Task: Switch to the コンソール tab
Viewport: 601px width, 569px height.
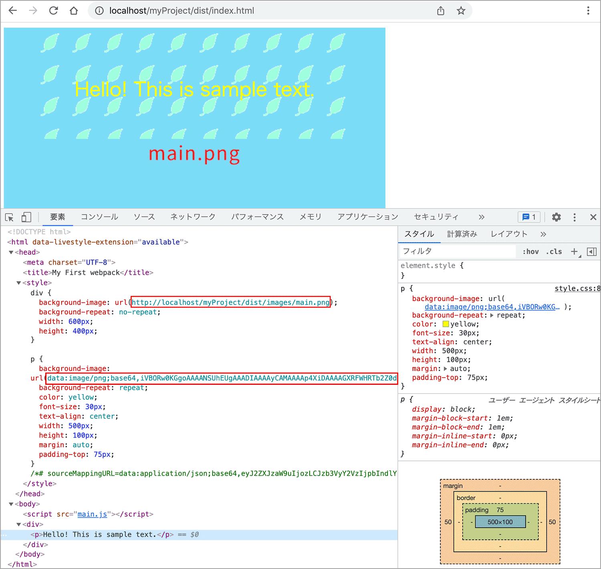Action: click(x=99, y=217)
